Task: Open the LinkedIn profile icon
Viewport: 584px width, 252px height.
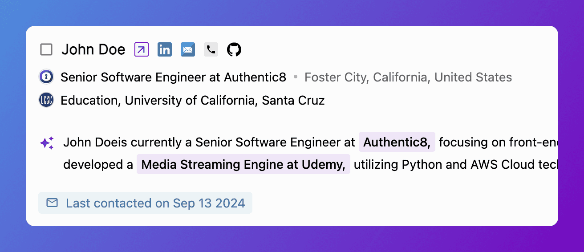Action: click(165, 49)
